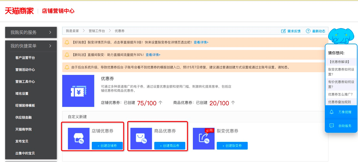
Task: Expand the 我的快捷菜单 arrow
Action: tap(50, 46)
